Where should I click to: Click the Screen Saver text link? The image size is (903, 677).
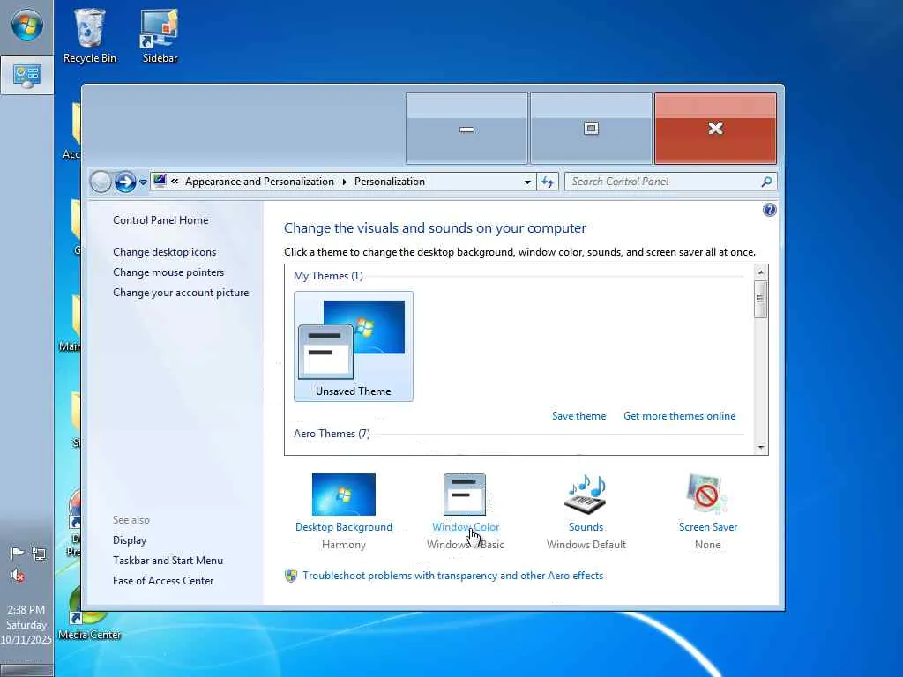coord(708,527)
